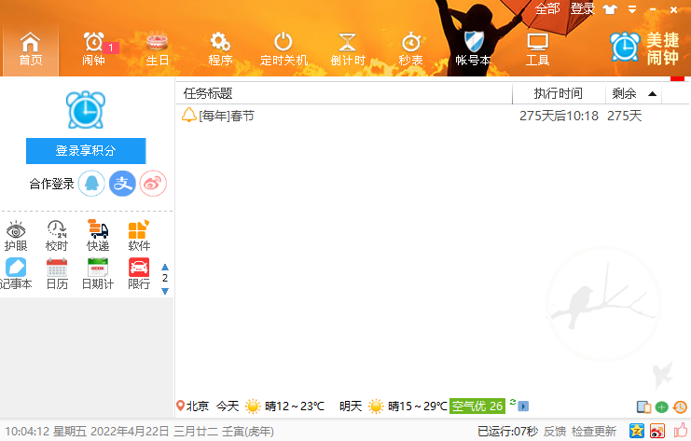This screenshot has height=441, width=691.
Task: Open the orange clock history icon
Action: 680,407
